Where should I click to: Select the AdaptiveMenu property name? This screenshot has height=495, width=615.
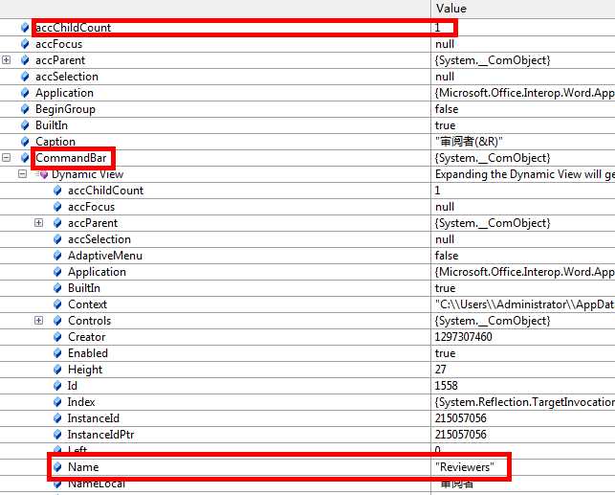coord(105,256)
